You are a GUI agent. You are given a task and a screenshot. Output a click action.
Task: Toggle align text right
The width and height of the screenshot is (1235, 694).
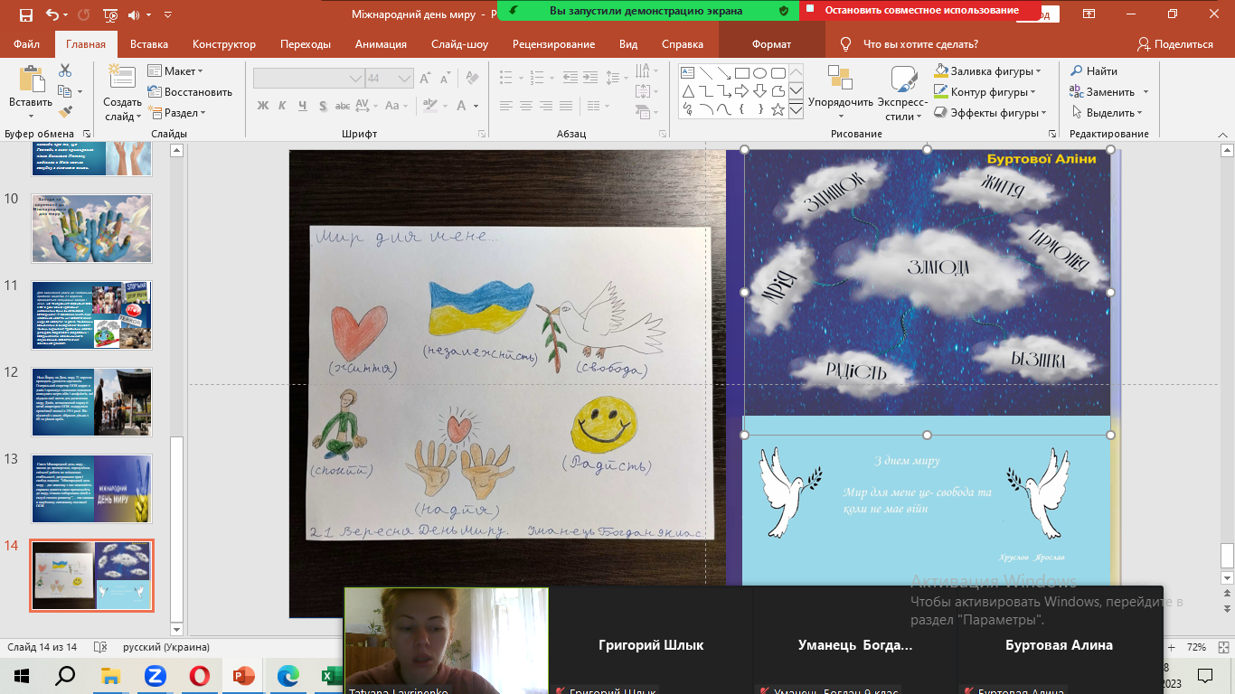[x=546, y=106]
